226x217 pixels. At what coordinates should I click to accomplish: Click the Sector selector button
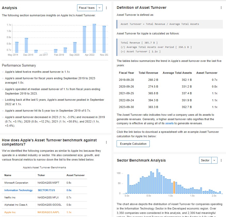(205, 160)
